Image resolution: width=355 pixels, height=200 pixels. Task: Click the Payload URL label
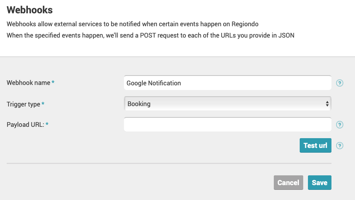pyautogui.click(x=25, y=124)
